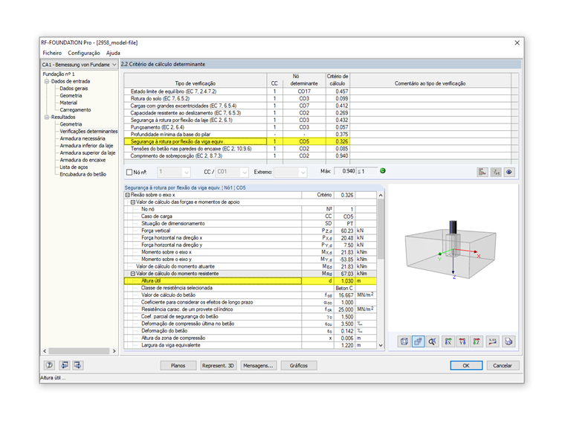
Task: Enable the 'Nó nº' checkbox
Action: 129,173
